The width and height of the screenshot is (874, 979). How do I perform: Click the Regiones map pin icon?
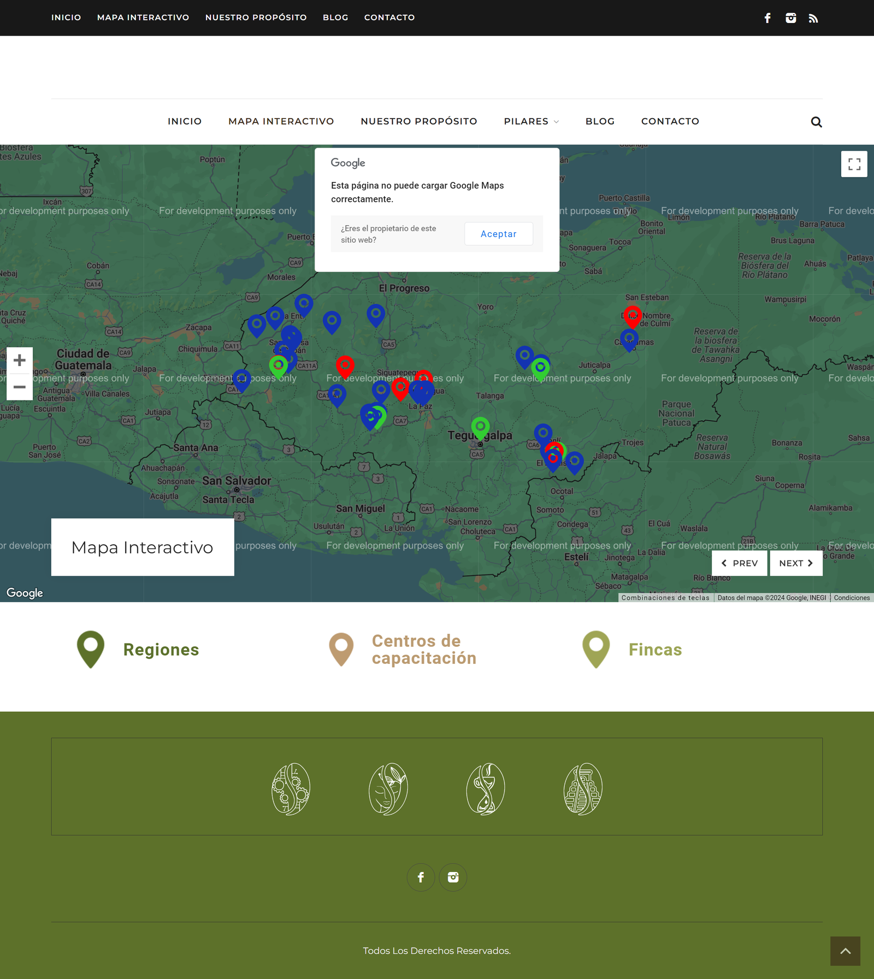click(x=91, y=648)
